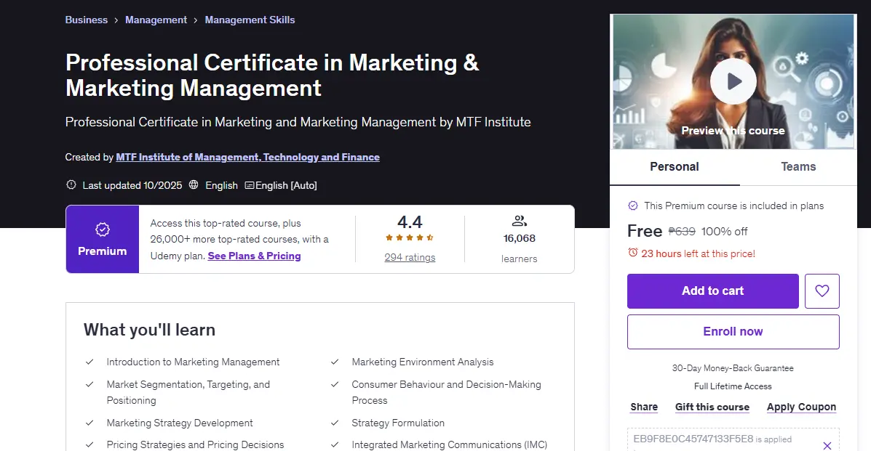The image size is (871, 451).
Task: Click Apply Coupon
Action: click(x=802, y=407)
